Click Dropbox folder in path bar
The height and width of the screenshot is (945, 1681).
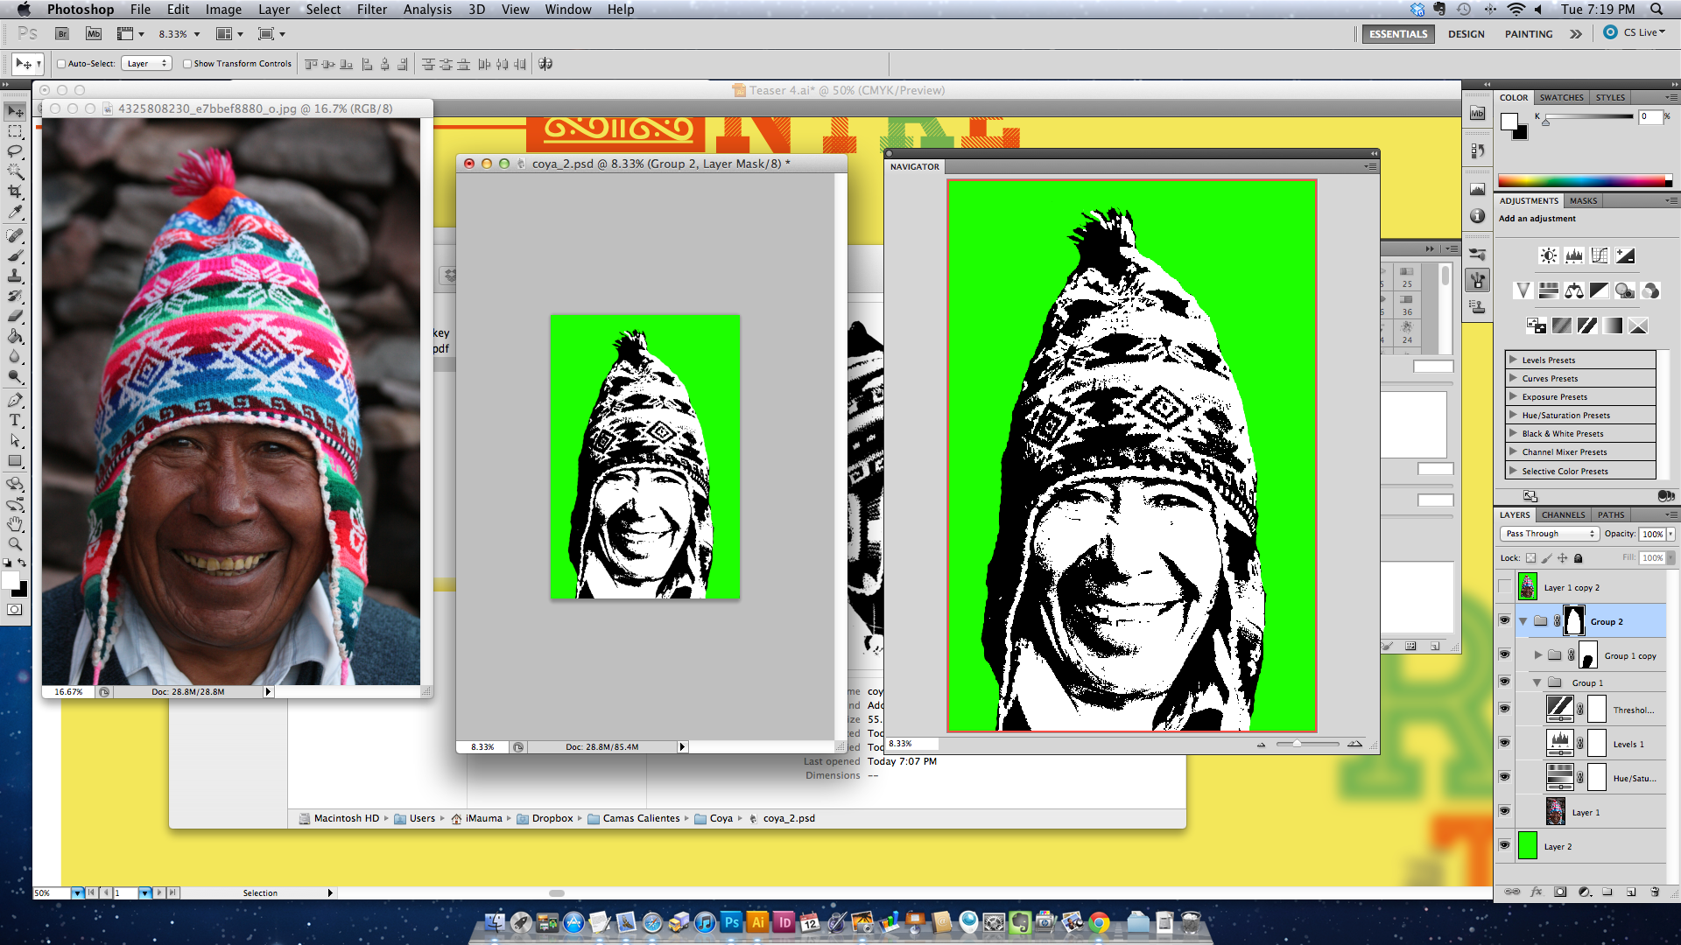pos(545,818)
